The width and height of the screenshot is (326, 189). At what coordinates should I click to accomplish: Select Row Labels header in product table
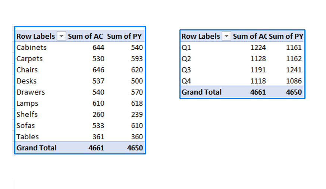point(35,36)
